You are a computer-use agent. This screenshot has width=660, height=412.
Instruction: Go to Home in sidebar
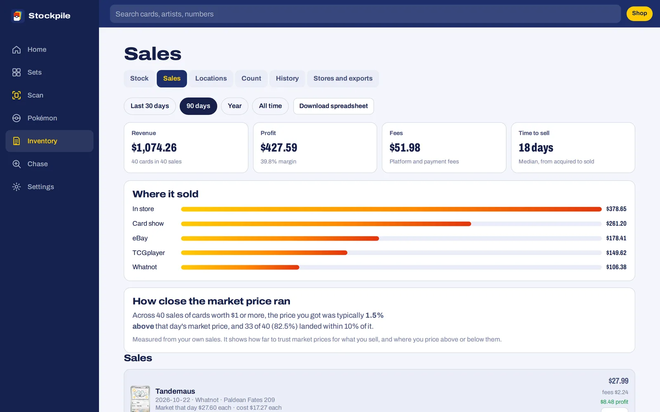click(x=49, y=49)
